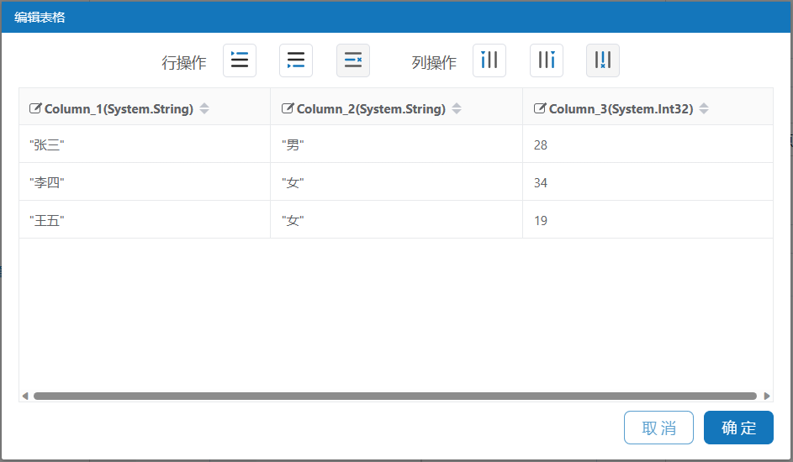
Task: Click the edit icon for Column_2
Action: 288,108
